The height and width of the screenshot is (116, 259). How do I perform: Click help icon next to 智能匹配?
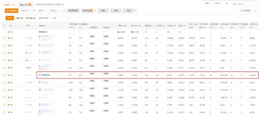pyautogui.click(x=47, y=32)
